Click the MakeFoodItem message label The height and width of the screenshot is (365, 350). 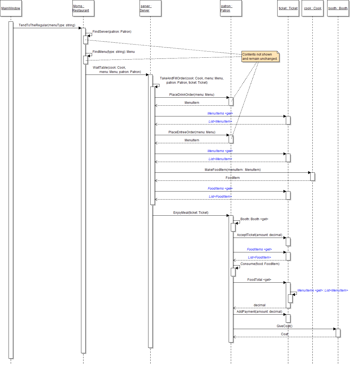(x=232, y=170)
